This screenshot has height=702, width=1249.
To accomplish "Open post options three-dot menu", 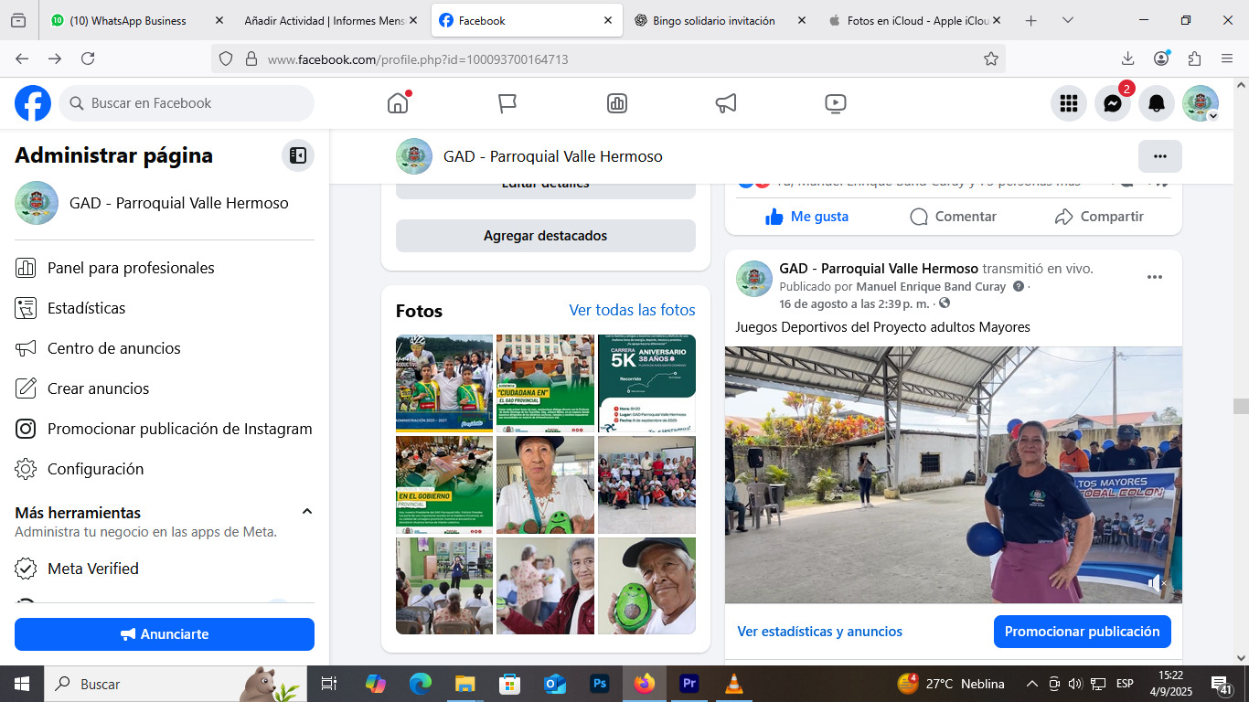I will coord(1154,277).
